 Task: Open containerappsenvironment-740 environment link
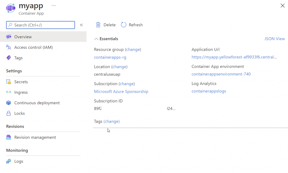221,74
